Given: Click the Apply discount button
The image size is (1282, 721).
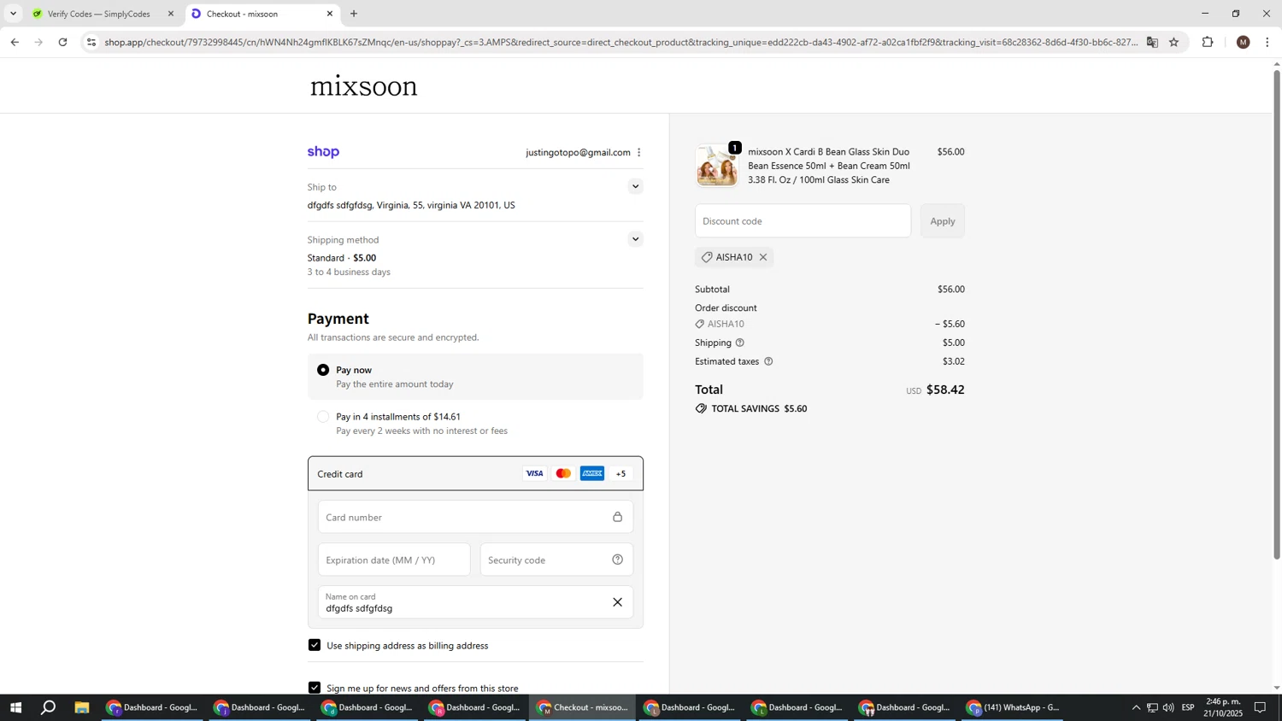Looking at the screenshot, I should 943,221.
